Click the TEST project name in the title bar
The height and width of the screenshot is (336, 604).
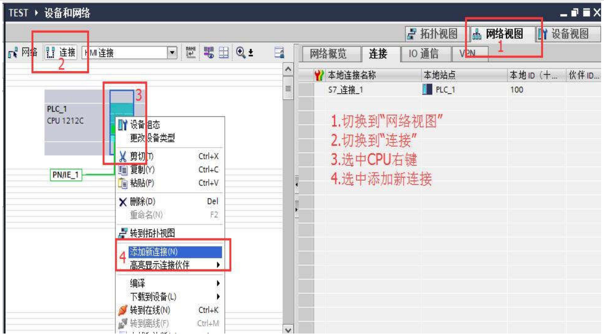(18, 13)
